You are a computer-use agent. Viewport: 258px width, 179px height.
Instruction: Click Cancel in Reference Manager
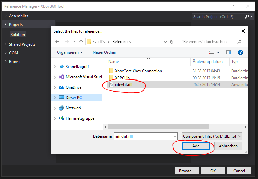pyautogui.click(x=239, y=171)
